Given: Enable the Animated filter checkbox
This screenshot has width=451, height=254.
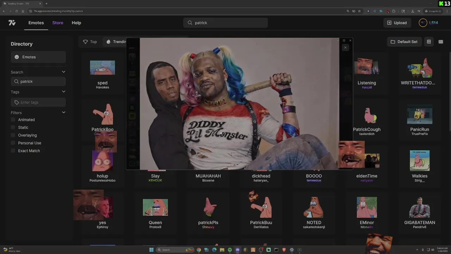Looking at the screenshot, I should (13, 120).
